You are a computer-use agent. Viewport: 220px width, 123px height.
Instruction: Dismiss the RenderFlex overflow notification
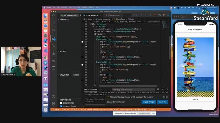(x=167, y=97)
